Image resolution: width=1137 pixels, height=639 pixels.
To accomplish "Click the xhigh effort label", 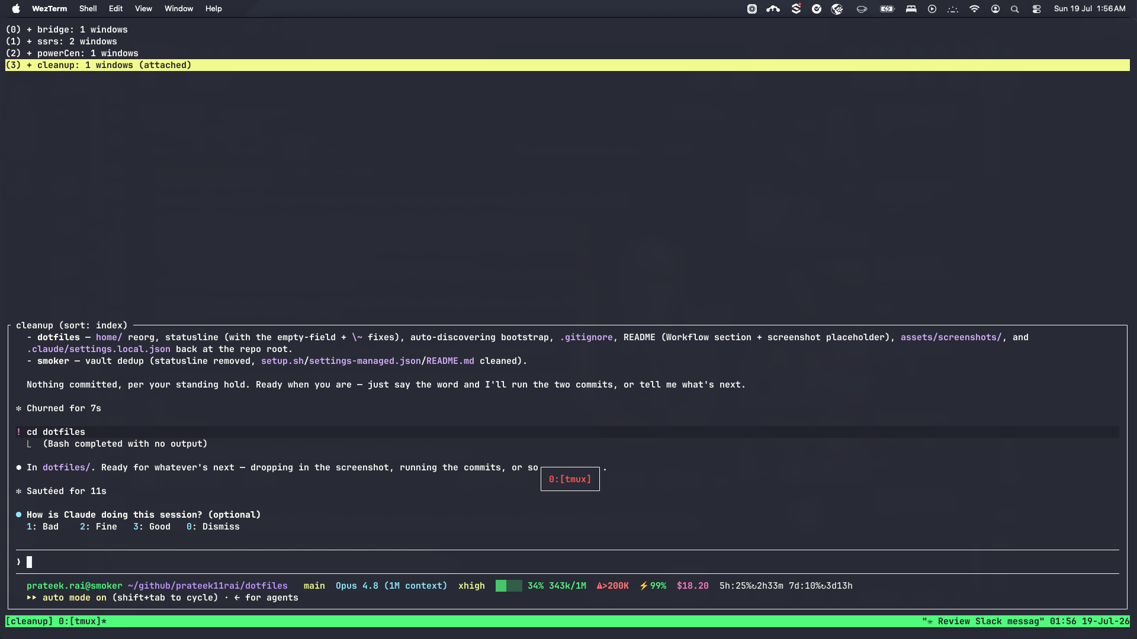I will (471, 586).
